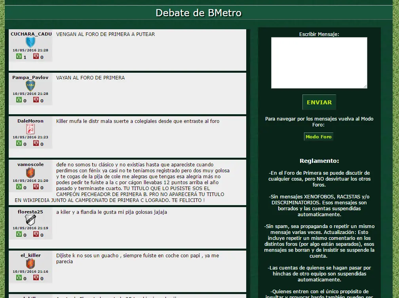Click CUCHARA_CADU's team shield badge
Screen dimensions: 399x298
click(x=30, y=42)
